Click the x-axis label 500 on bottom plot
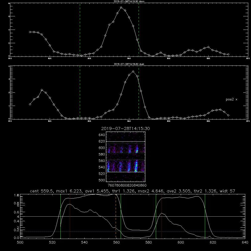Image resolution: width=251 pixels, height=251 pixels. (20, 242)
